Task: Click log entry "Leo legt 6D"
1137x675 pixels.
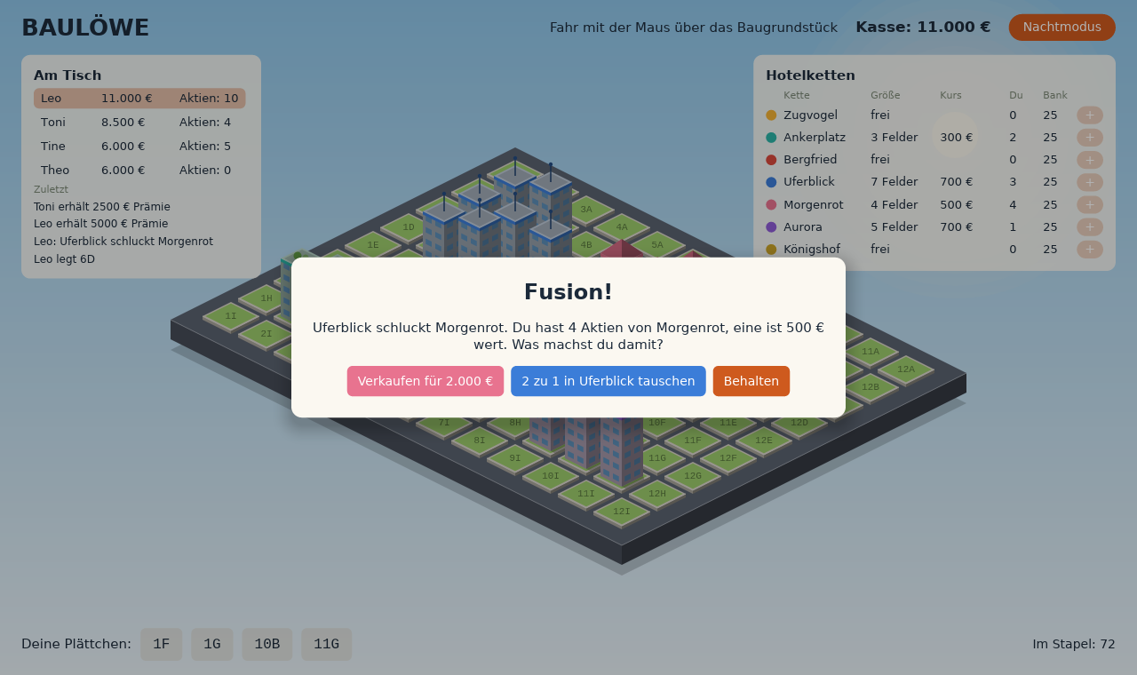Action: point(64,259)
